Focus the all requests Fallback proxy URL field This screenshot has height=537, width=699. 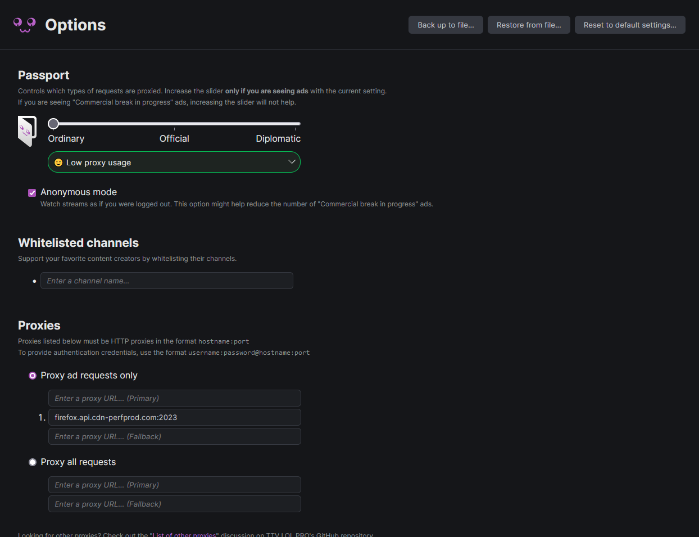pyautogui.click(x=175, y=504)
